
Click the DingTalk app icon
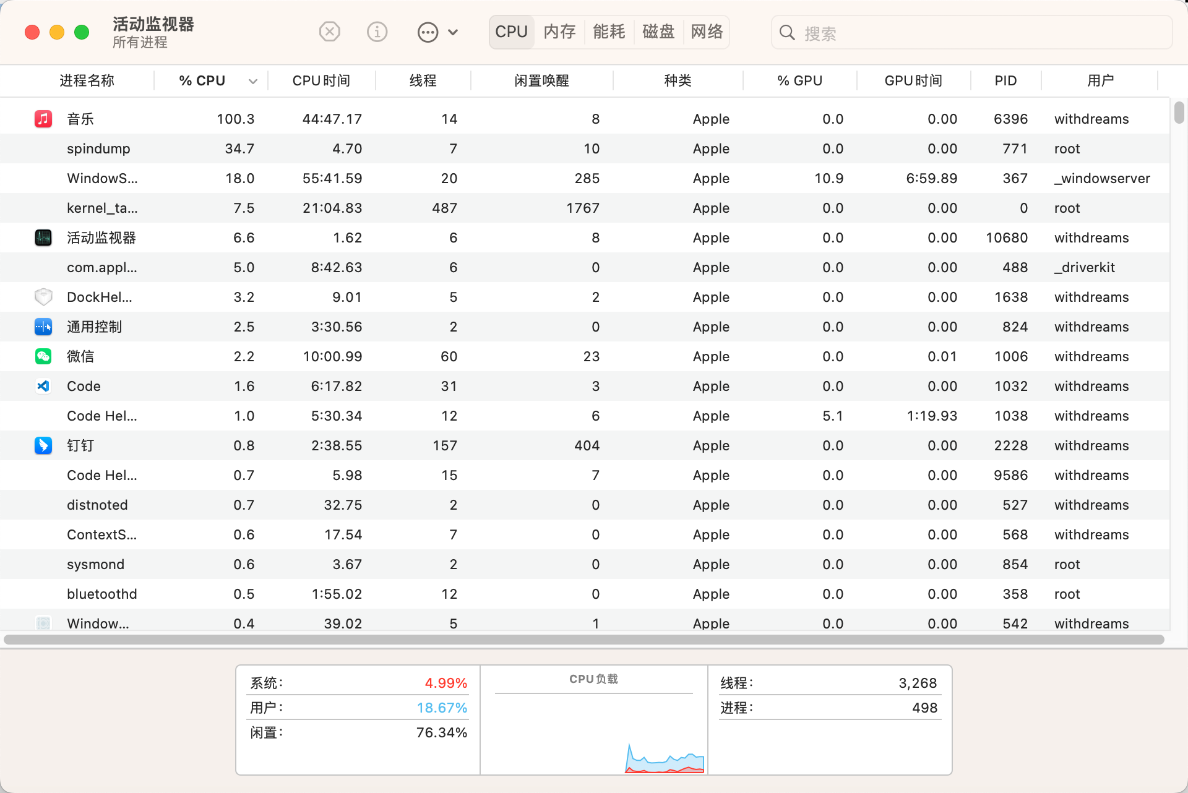(43, 445)
